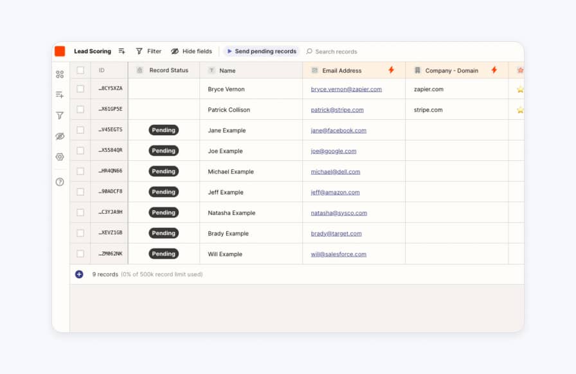This screenshot has height=374, width=576.
Task: Open table settings gear icon in sidebar
Action: pyautogui.click(x=60, y=156)
